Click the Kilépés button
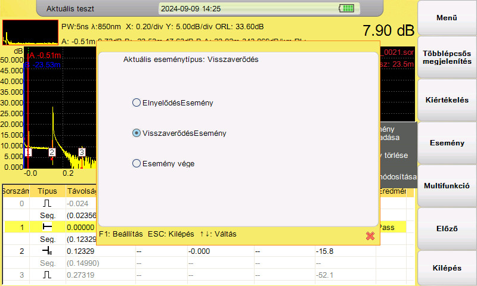 (447, 268)
